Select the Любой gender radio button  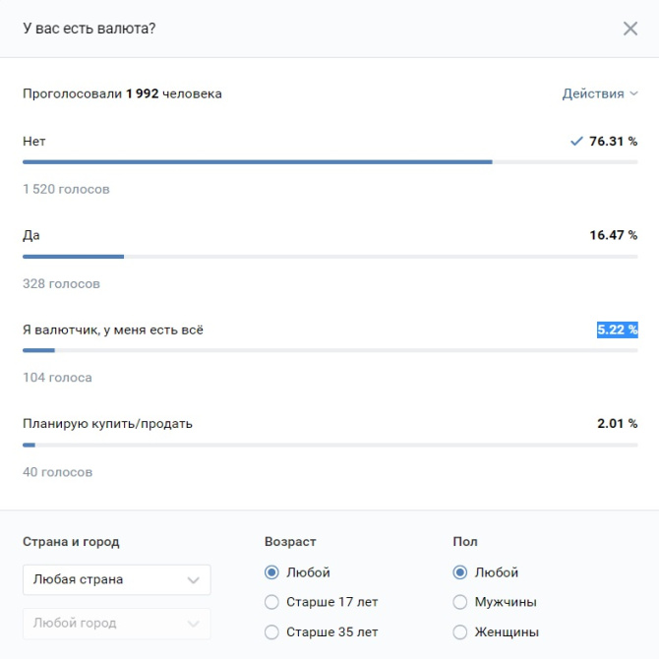coord(459,572)
